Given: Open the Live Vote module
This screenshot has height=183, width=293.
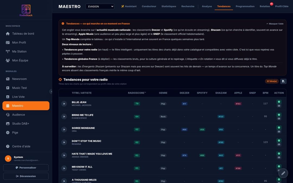Looking at the screenshot, I should [x=26, y=97].
